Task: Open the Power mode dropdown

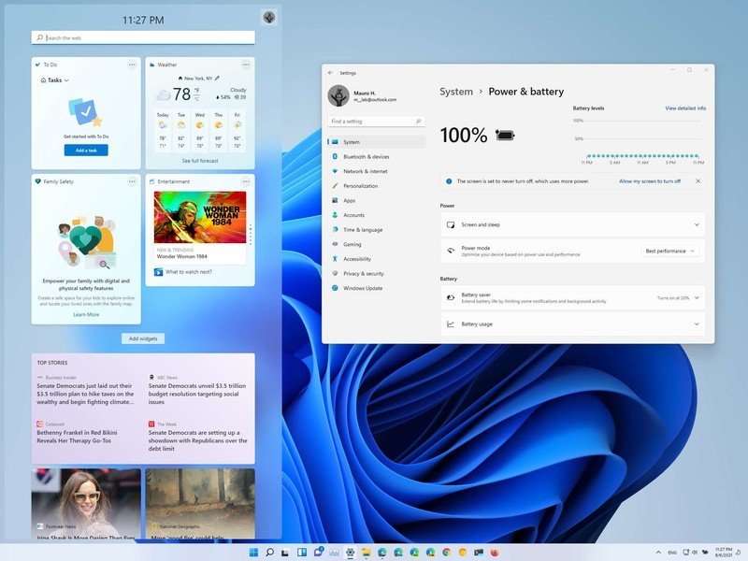Action: pyautogui.click(x=669, y=251)
